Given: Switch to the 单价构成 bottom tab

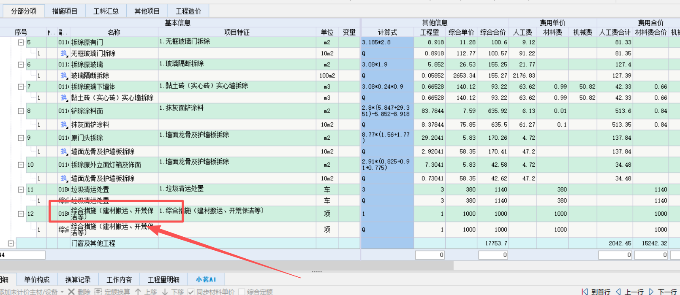Looking at the screenshot, I should [37, 279].
